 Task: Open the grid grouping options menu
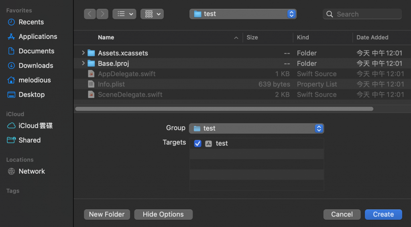(x=152, y=14)
